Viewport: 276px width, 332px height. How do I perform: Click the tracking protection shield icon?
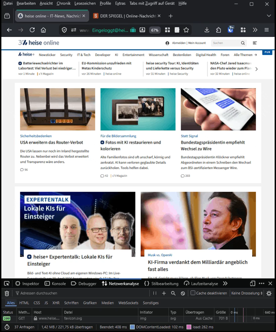pos(64,30)
